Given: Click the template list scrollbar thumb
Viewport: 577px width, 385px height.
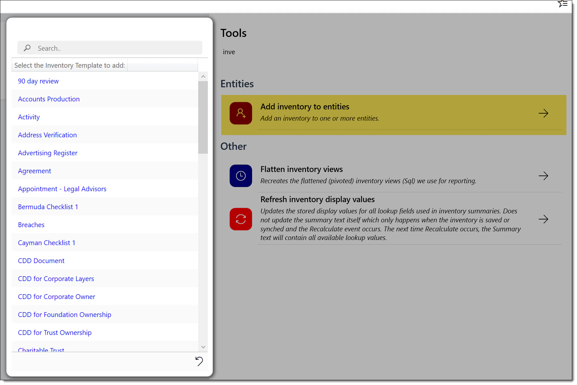Looking at the screenshot, I should [x=203, y=117].
